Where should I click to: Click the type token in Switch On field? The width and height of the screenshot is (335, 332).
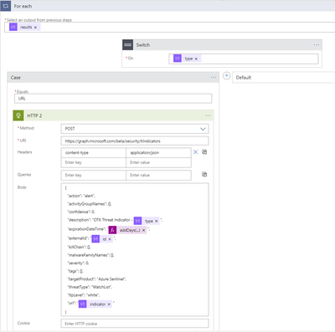pos(186,59)
